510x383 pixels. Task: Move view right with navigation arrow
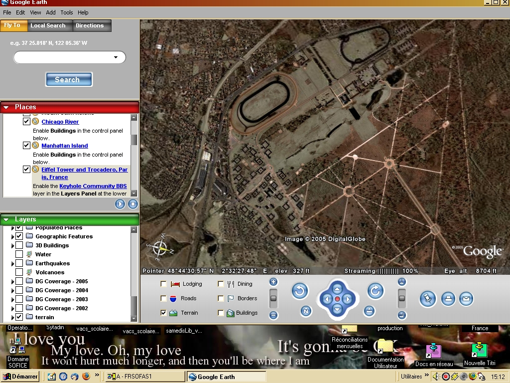[x=348, y=299]
